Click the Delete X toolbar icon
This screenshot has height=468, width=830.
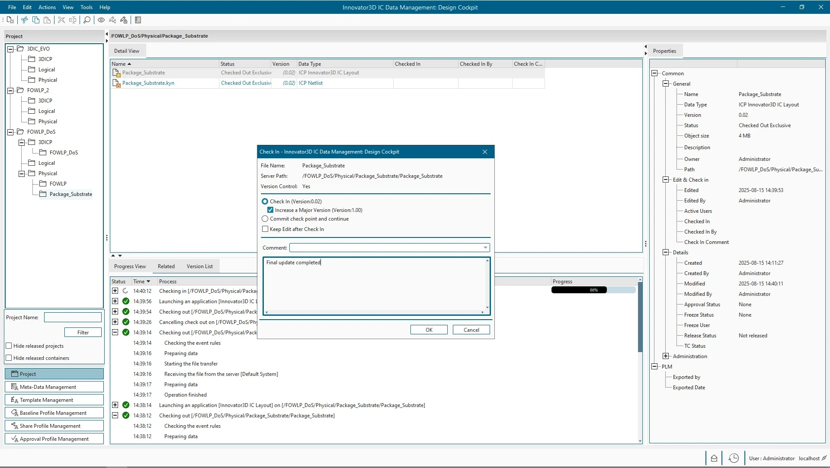(61, 20)
